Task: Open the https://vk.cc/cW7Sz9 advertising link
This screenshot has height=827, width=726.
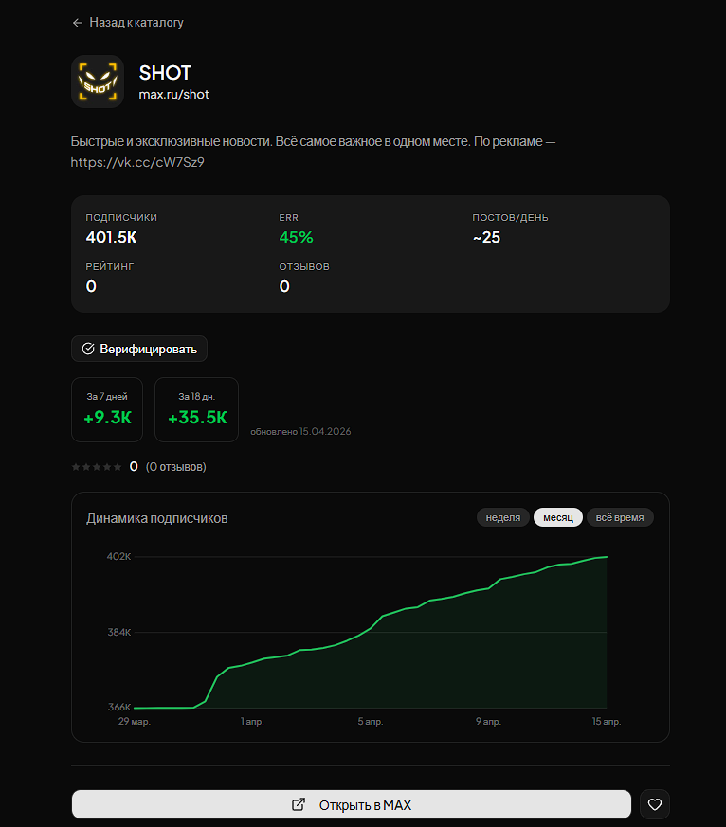Action: pyautogui.click(x=137, y=162)
